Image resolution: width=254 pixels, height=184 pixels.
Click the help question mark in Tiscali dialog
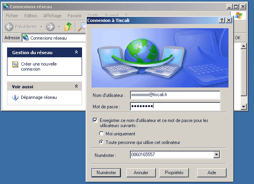tap(222, 20)
